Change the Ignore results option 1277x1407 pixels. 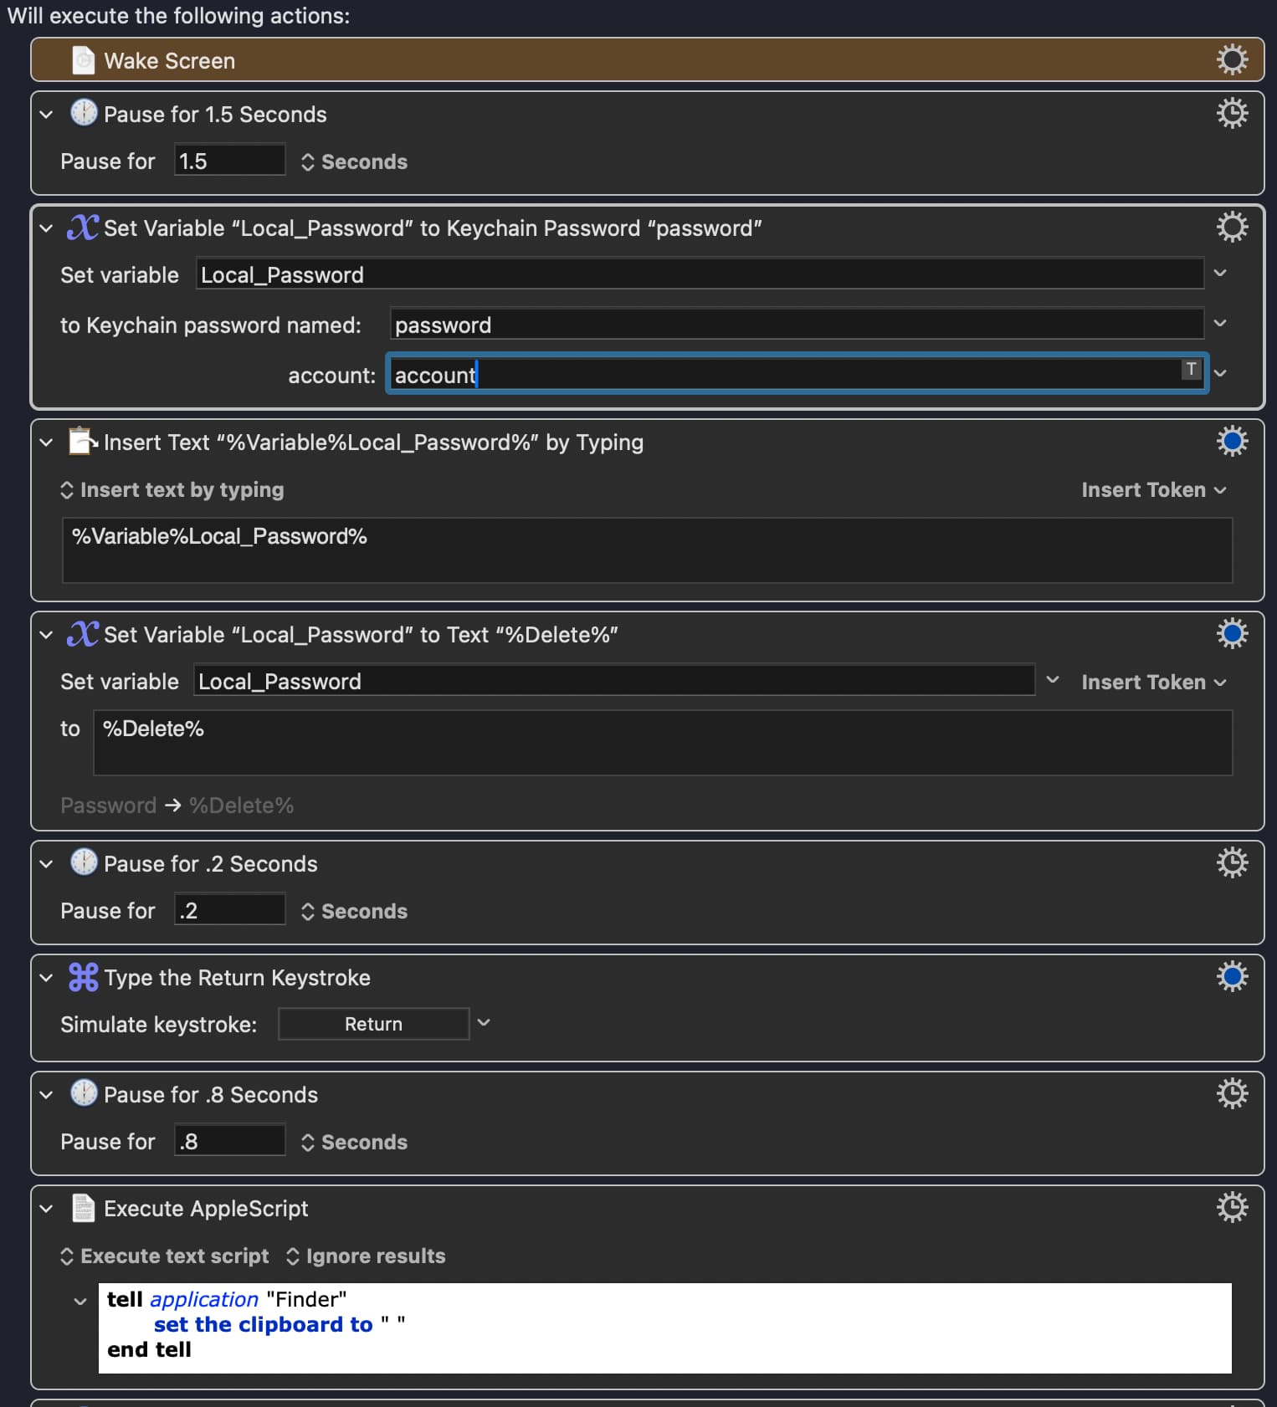click(x=366, y=1256)
